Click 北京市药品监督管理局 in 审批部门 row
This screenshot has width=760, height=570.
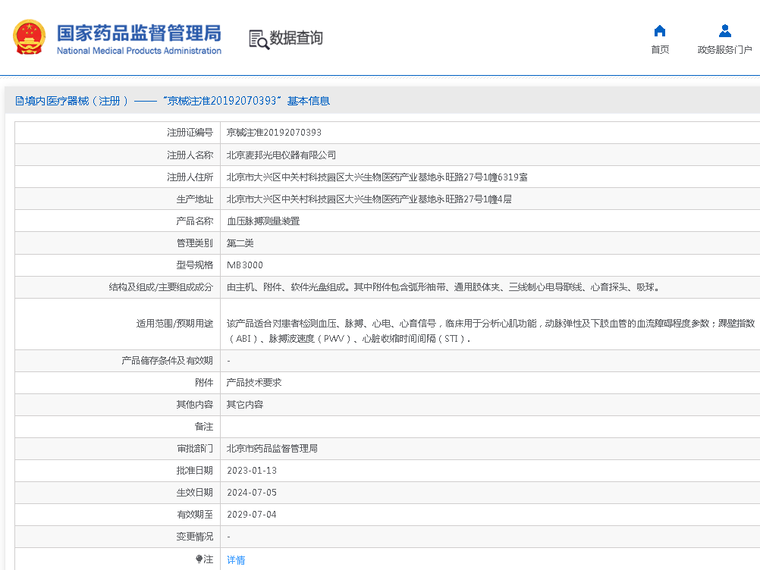click(x=272, y=449)
